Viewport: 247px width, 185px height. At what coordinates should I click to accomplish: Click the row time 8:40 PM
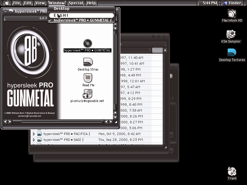136,105
